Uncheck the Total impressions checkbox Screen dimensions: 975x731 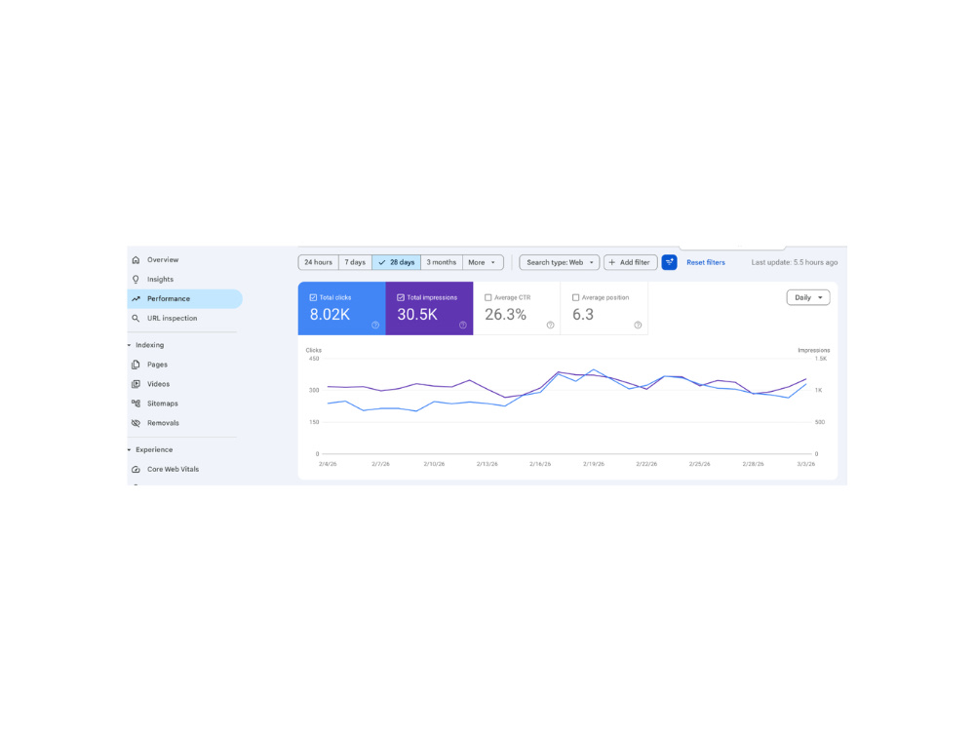(401, 297)
